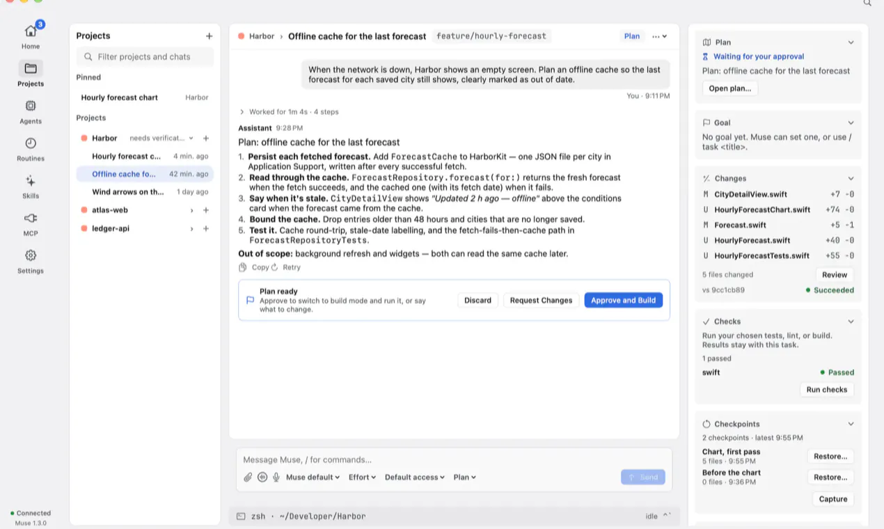Open the Default access dropdown
The image size is (884, 529).
(x=415, y=477)
